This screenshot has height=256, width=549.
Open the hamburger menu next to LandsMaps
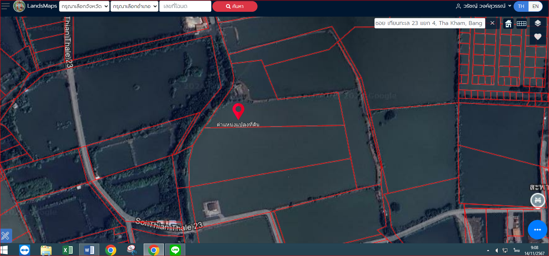coord(6,6)
